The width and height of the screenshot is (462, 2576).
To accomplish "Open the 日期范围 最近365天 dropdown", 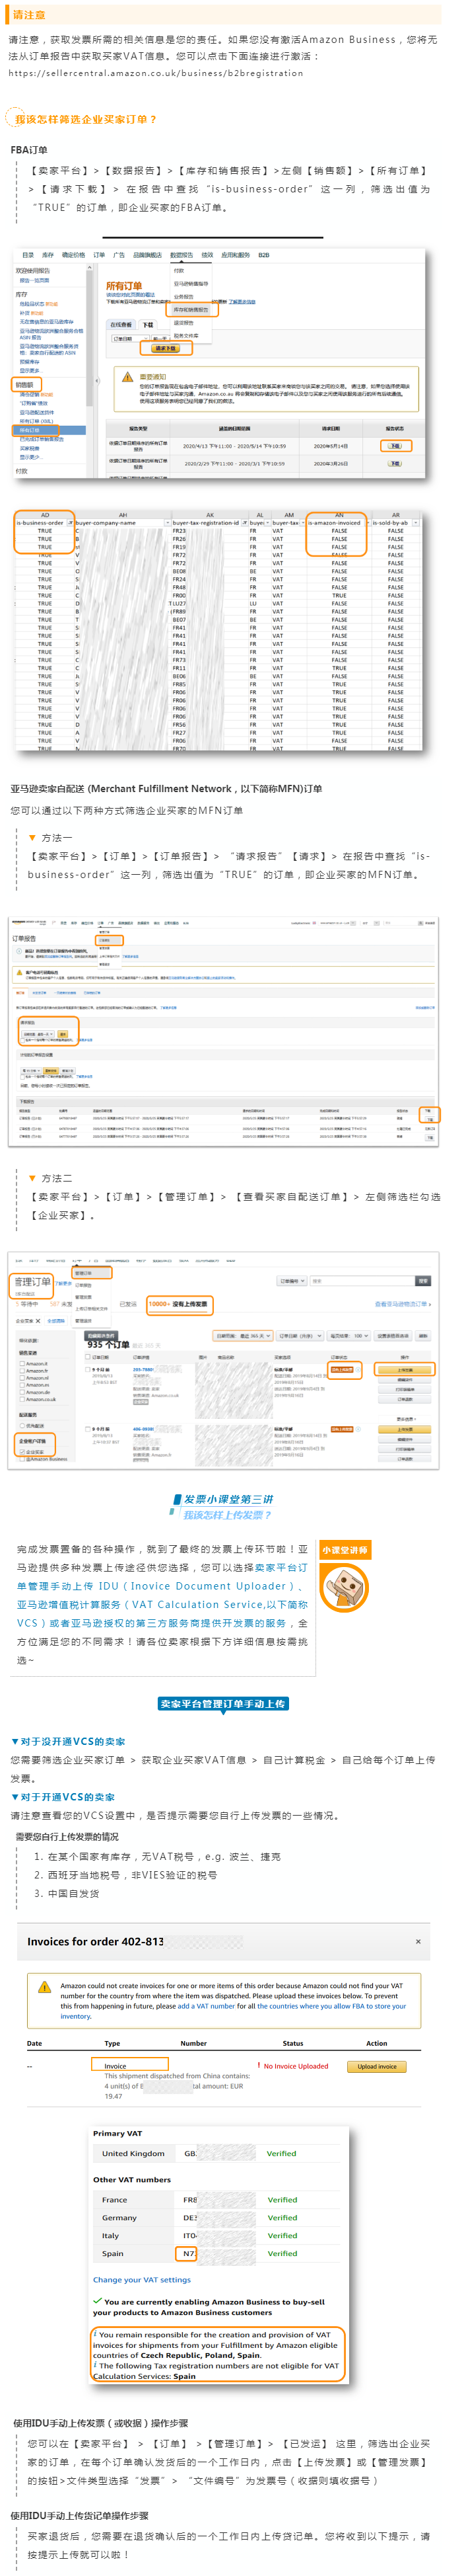I will point(244,1335).
